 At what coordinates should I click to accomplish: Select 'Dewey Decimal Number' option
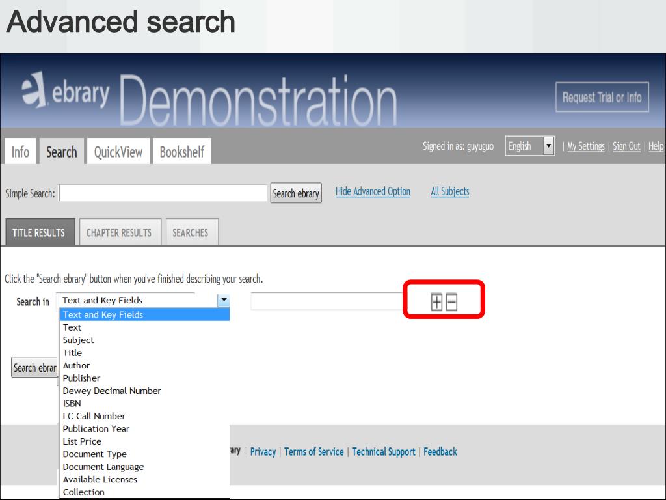tap(144, 391)
